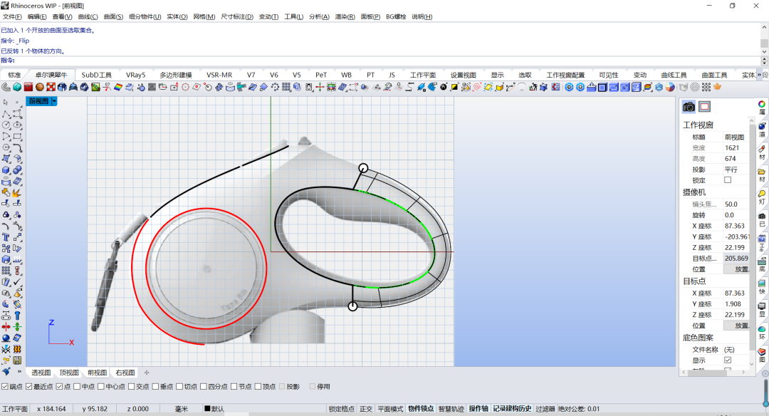Uncheck the 显示 checkbox under 底色图案

pyautogui.click(x=728, y=360)
